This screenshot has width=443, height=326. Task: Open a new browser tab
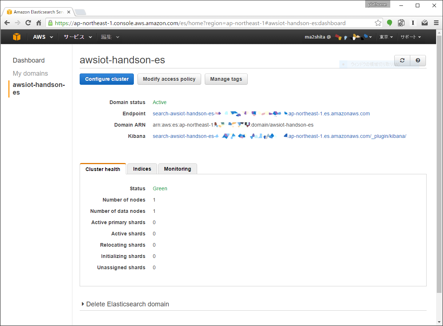pos(80,12)
